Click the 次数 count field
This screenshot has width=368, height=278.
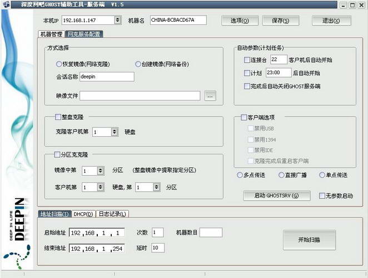(x=158, y=232)
